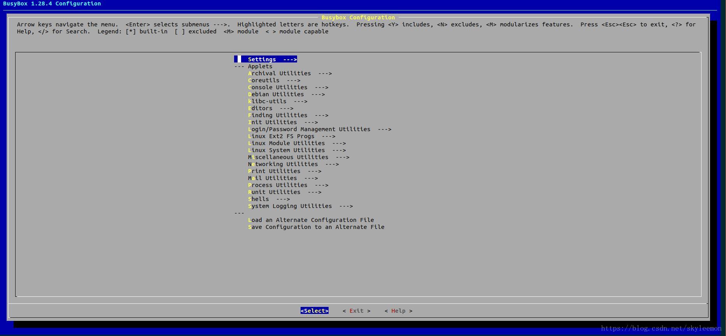The height and width of the screenshot is (336, 726).
Task: Click the Exit button
Action: click(357, 311)
